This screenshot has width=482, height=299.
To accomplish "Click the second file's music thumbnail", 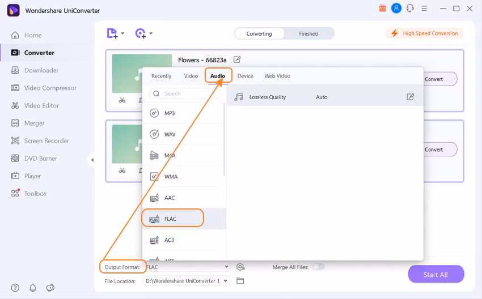I will point(127,144).
